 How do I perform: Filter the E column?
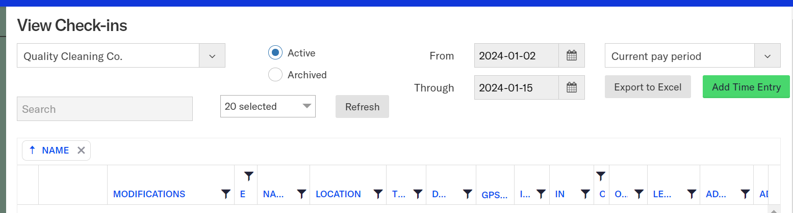248,176
